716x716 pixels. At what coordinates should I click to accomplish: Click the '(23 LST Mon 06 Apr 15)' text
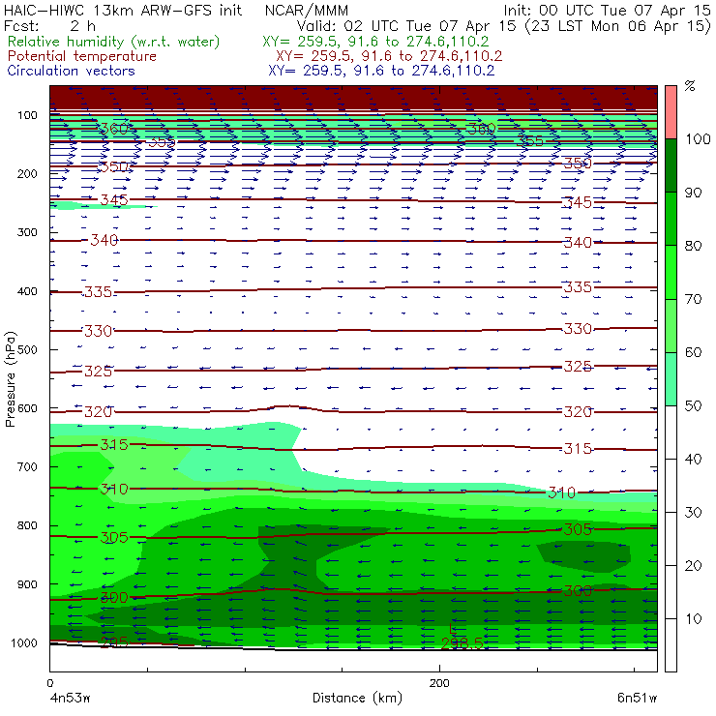pyautogui.click(x=618, y=26)
